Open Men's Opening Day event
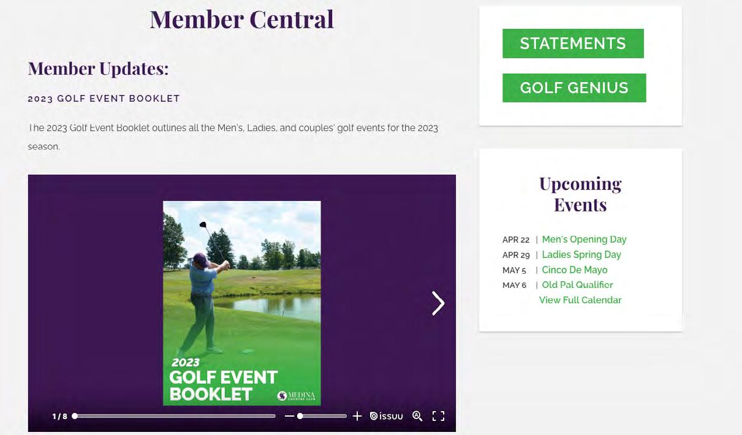Viewport: 742px width, 435px height. (584, 240)
